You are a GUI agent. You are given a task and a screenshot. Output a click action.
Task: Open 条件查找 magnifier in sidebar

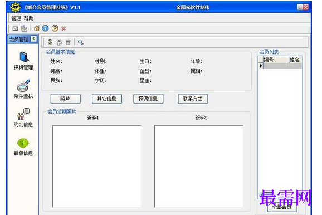point(23,89)
